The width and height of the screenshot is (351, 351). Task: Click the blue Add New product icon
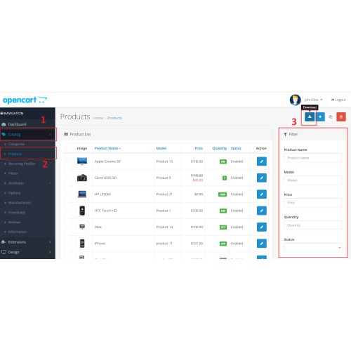[320, 117]
